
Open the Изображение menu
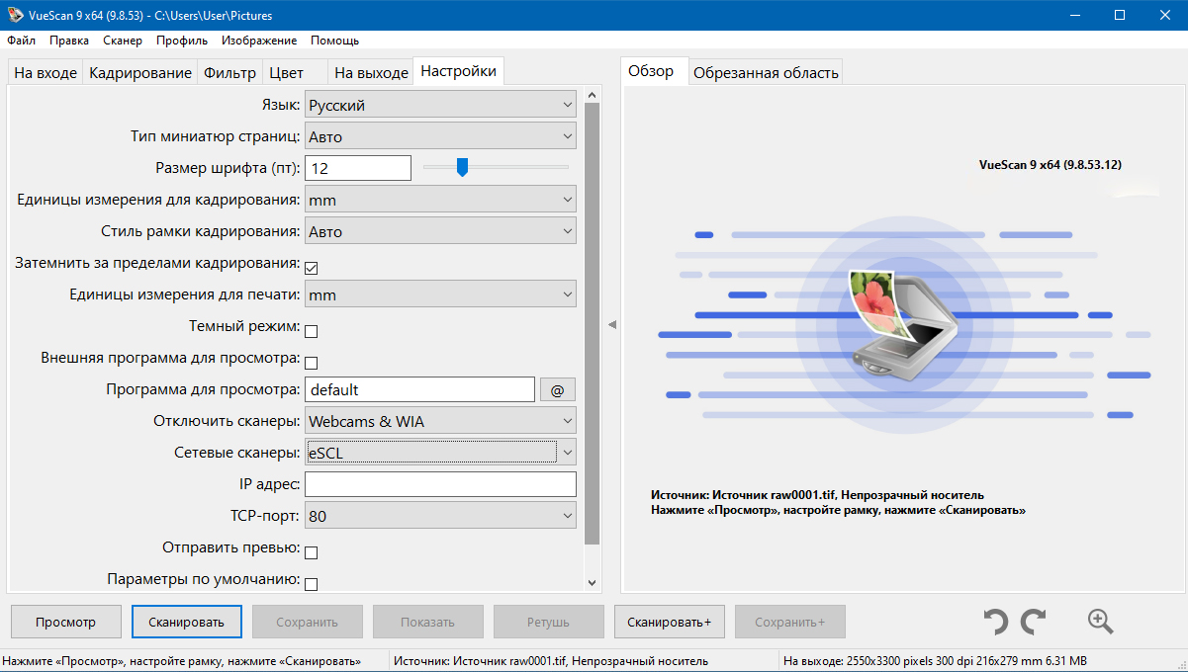coord(259,41)
